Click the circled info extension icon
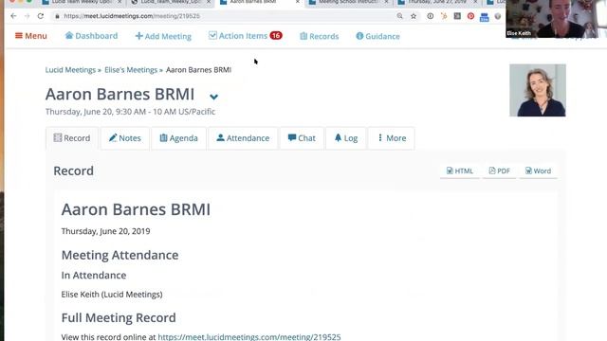The image size is (607, 341). [x=430, y=16]
